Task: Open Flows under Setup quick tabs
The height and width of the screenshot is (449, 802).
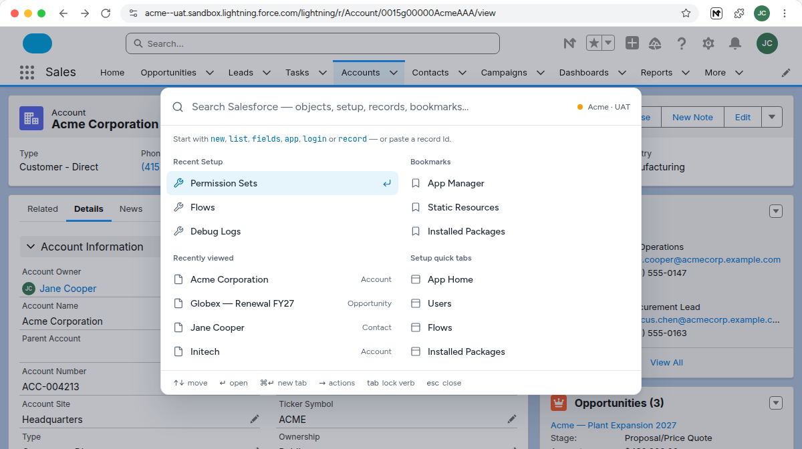Action: click(519, 327)
